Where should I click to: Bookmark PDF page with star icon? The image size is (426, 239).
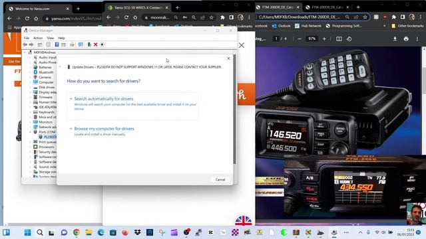(x=365, y=17)
